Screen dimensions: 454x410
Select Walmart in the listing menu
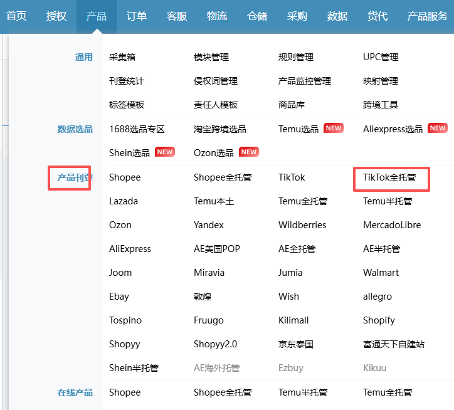(381, 273)
